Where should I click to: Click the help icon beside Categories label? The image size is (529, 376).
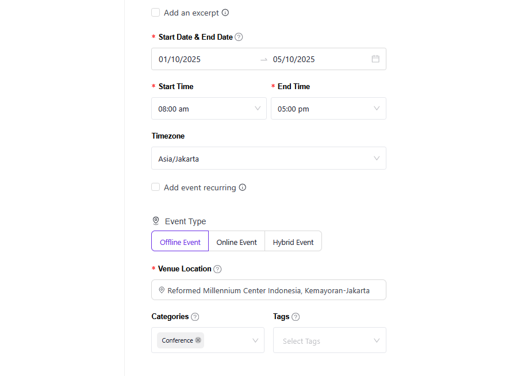[x=195, y=317]
